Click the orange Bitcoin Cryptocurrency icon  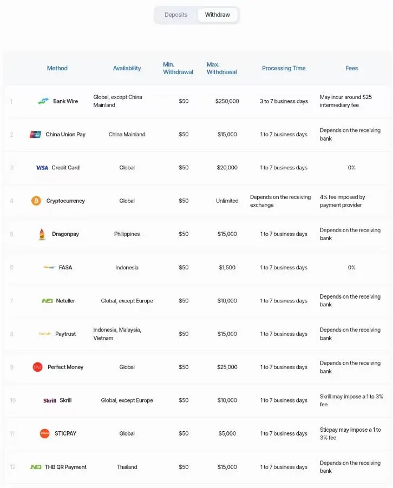[36, 201]
